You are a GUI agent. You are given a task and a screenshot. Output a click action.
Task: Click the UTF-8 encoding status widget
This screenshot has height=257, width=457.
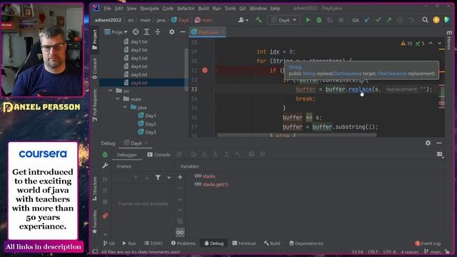389,251
